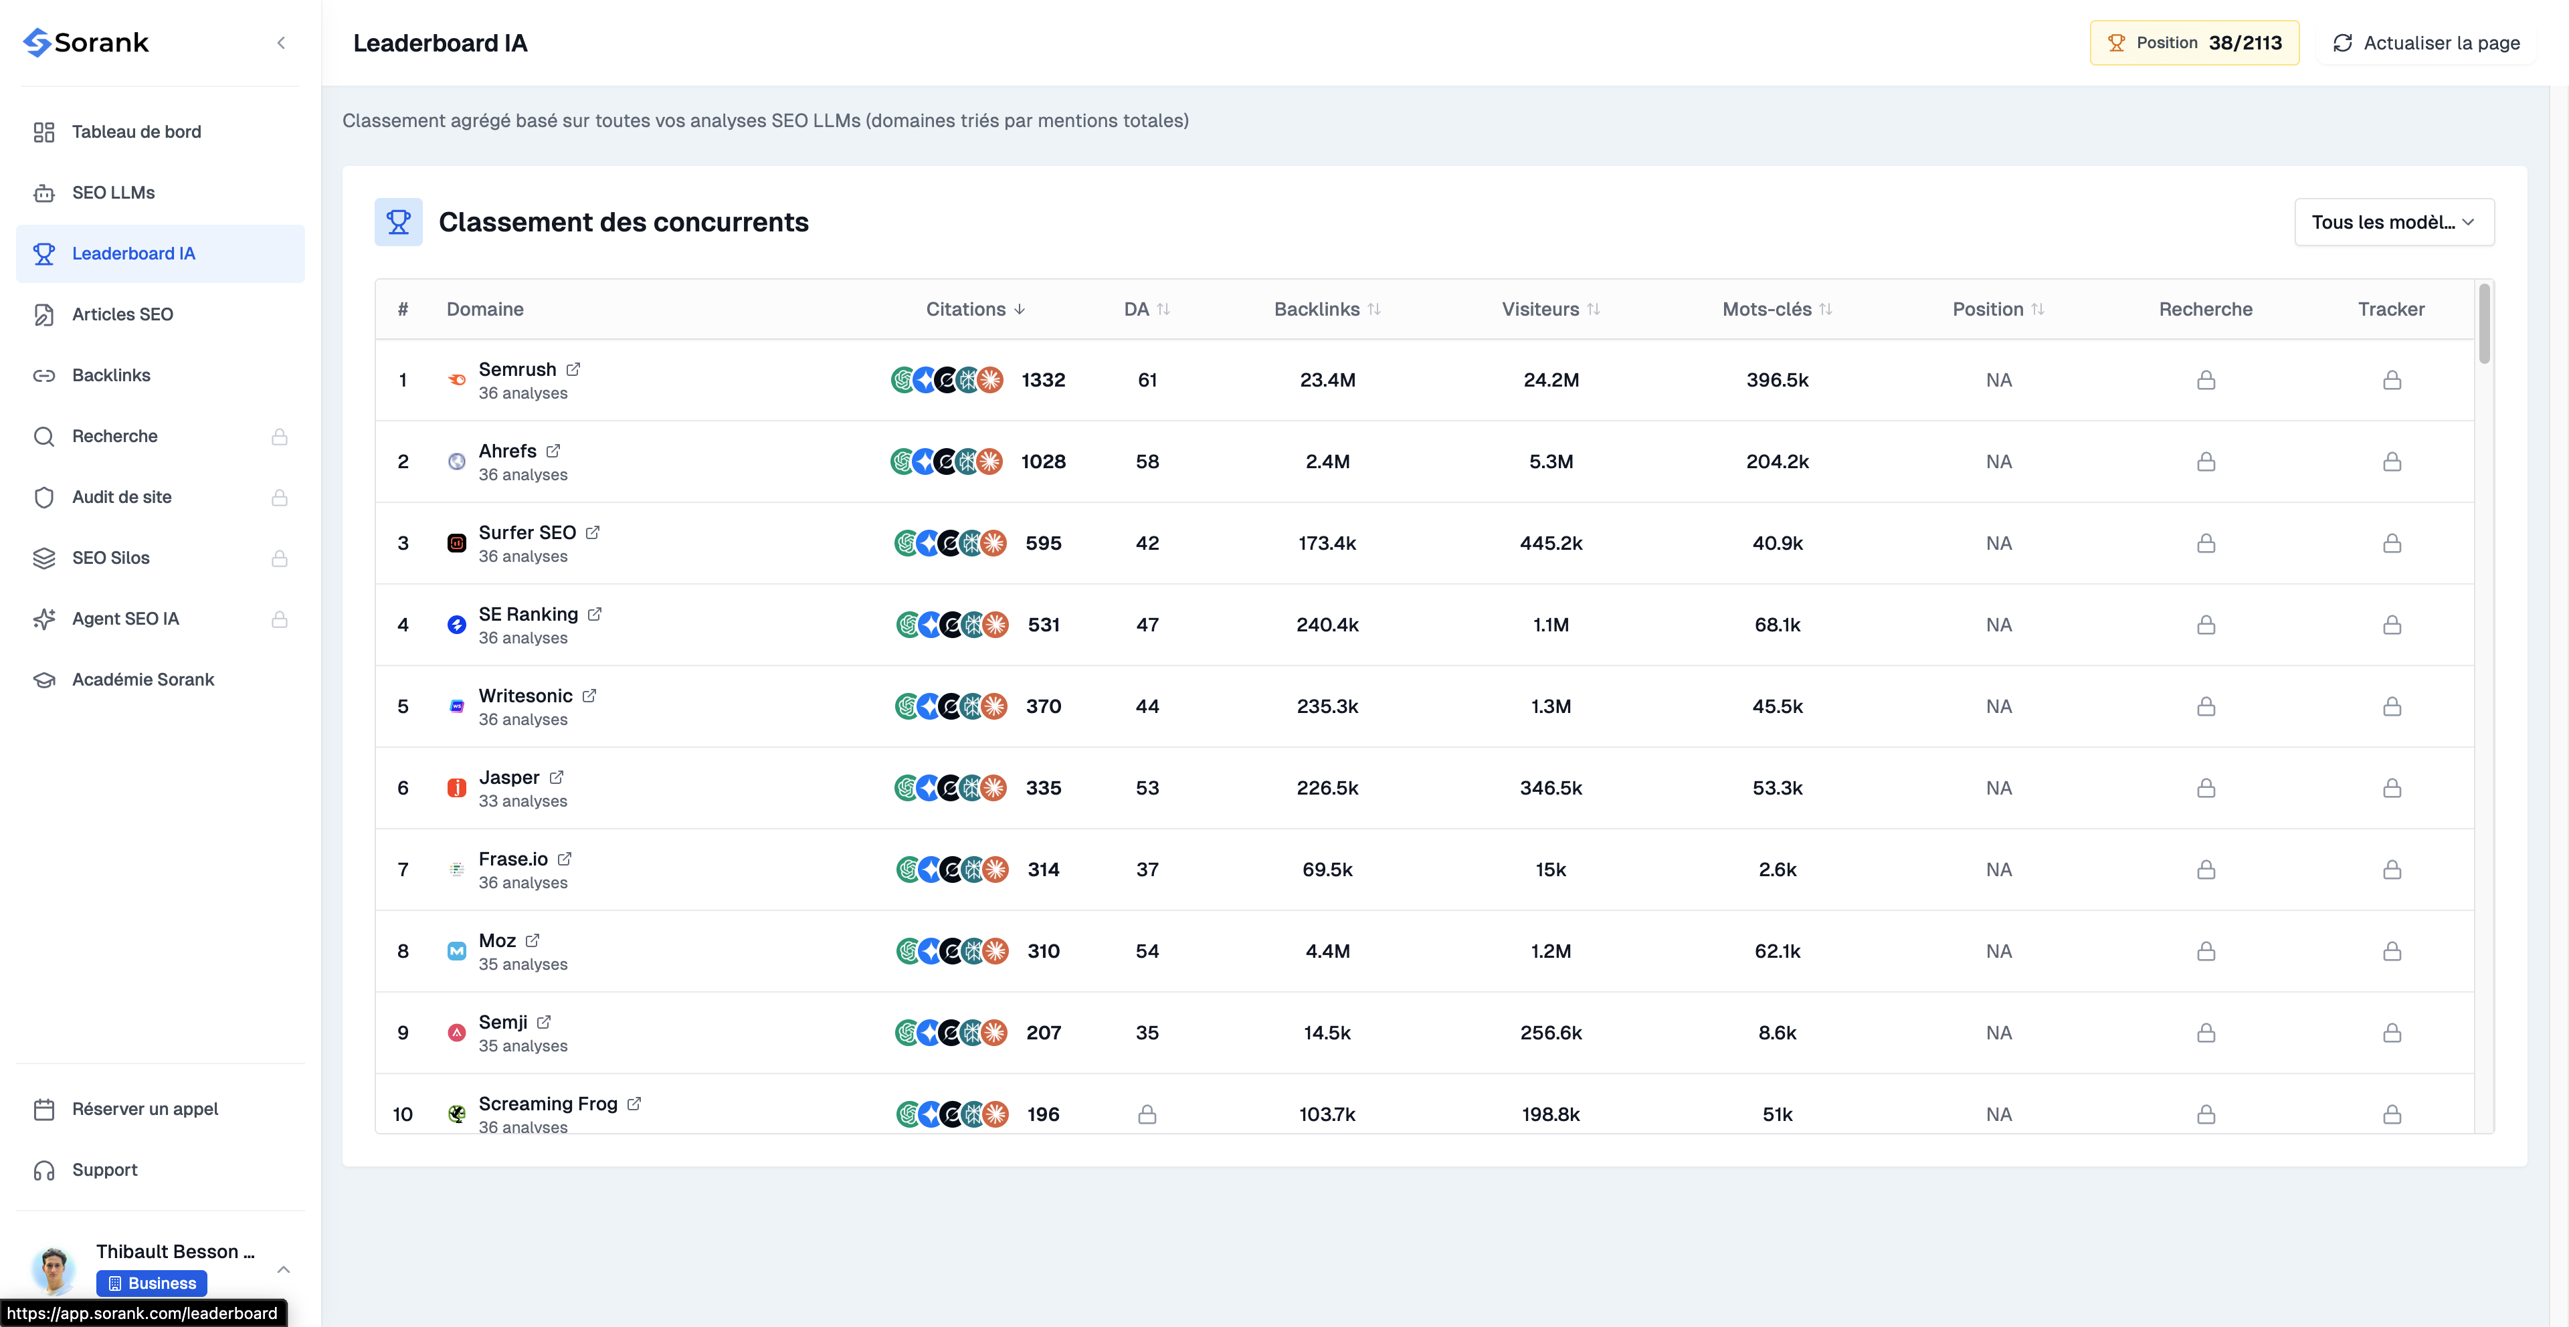Open the SEO LLMs section
Image resolution: width=2569 pixels, height=1327 pixels.
pyautogui.click(x=112, y=193)
